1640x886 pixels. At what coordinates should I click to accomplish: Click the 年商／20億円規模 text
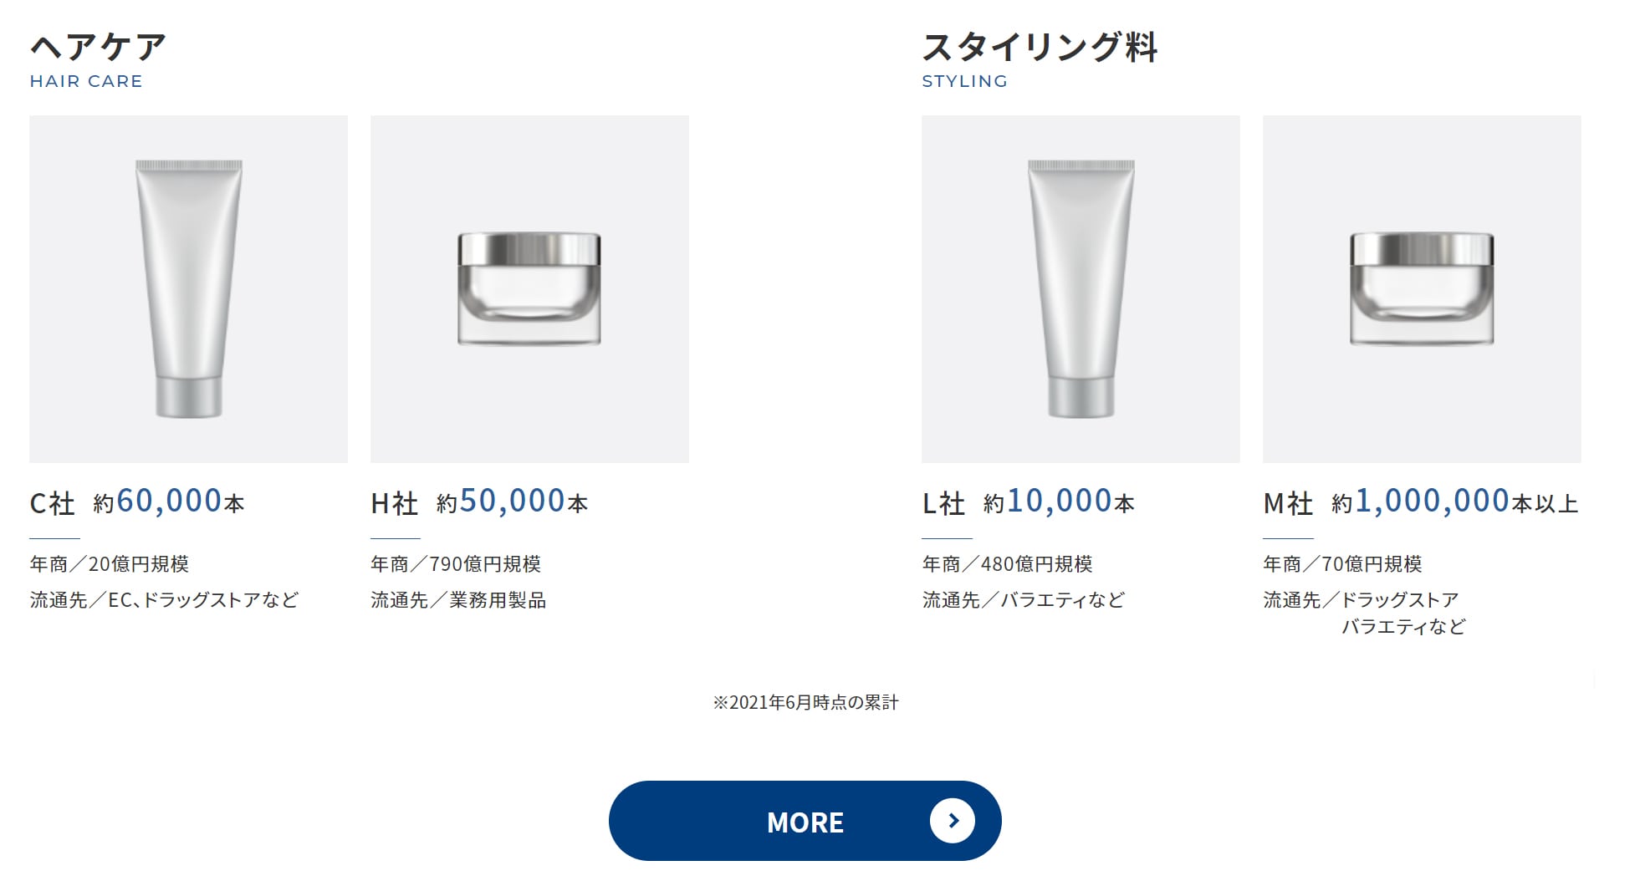pos(110,564)
